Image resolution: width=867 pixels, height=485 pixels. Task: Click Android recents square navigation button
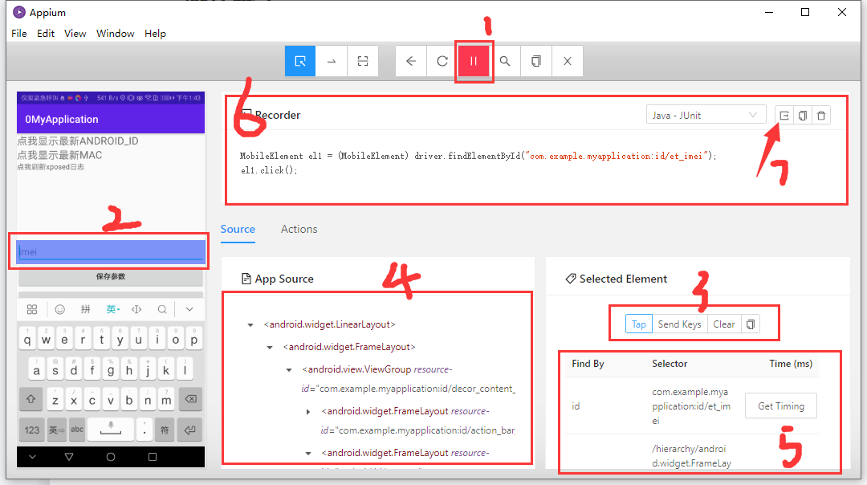[x=153, y=457]
